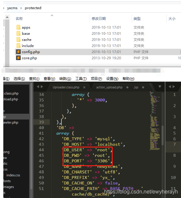Image resolution: width=181 pixels, height=198 pixels.
Task: Open the 转跳(G) menu
Action: pyautogui.click(x=65, y=79)
